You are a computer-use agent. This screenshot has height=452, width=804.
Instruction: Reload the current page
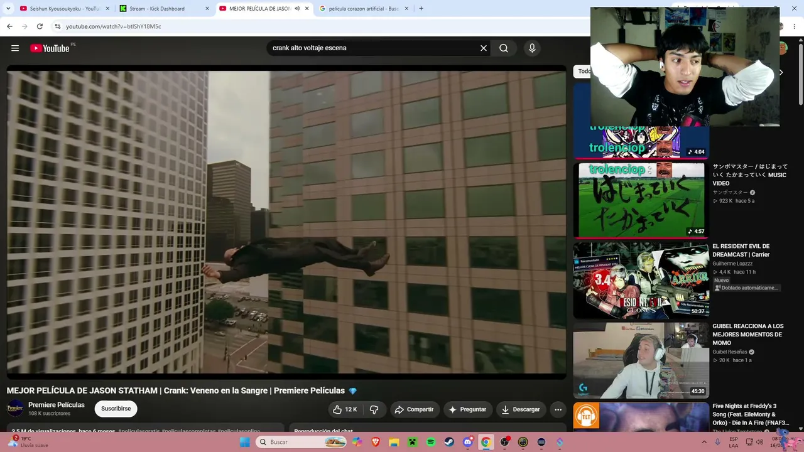click(x=40, y=26)
